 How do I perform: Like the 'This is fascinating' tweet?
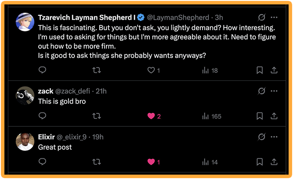click(151, 70)
